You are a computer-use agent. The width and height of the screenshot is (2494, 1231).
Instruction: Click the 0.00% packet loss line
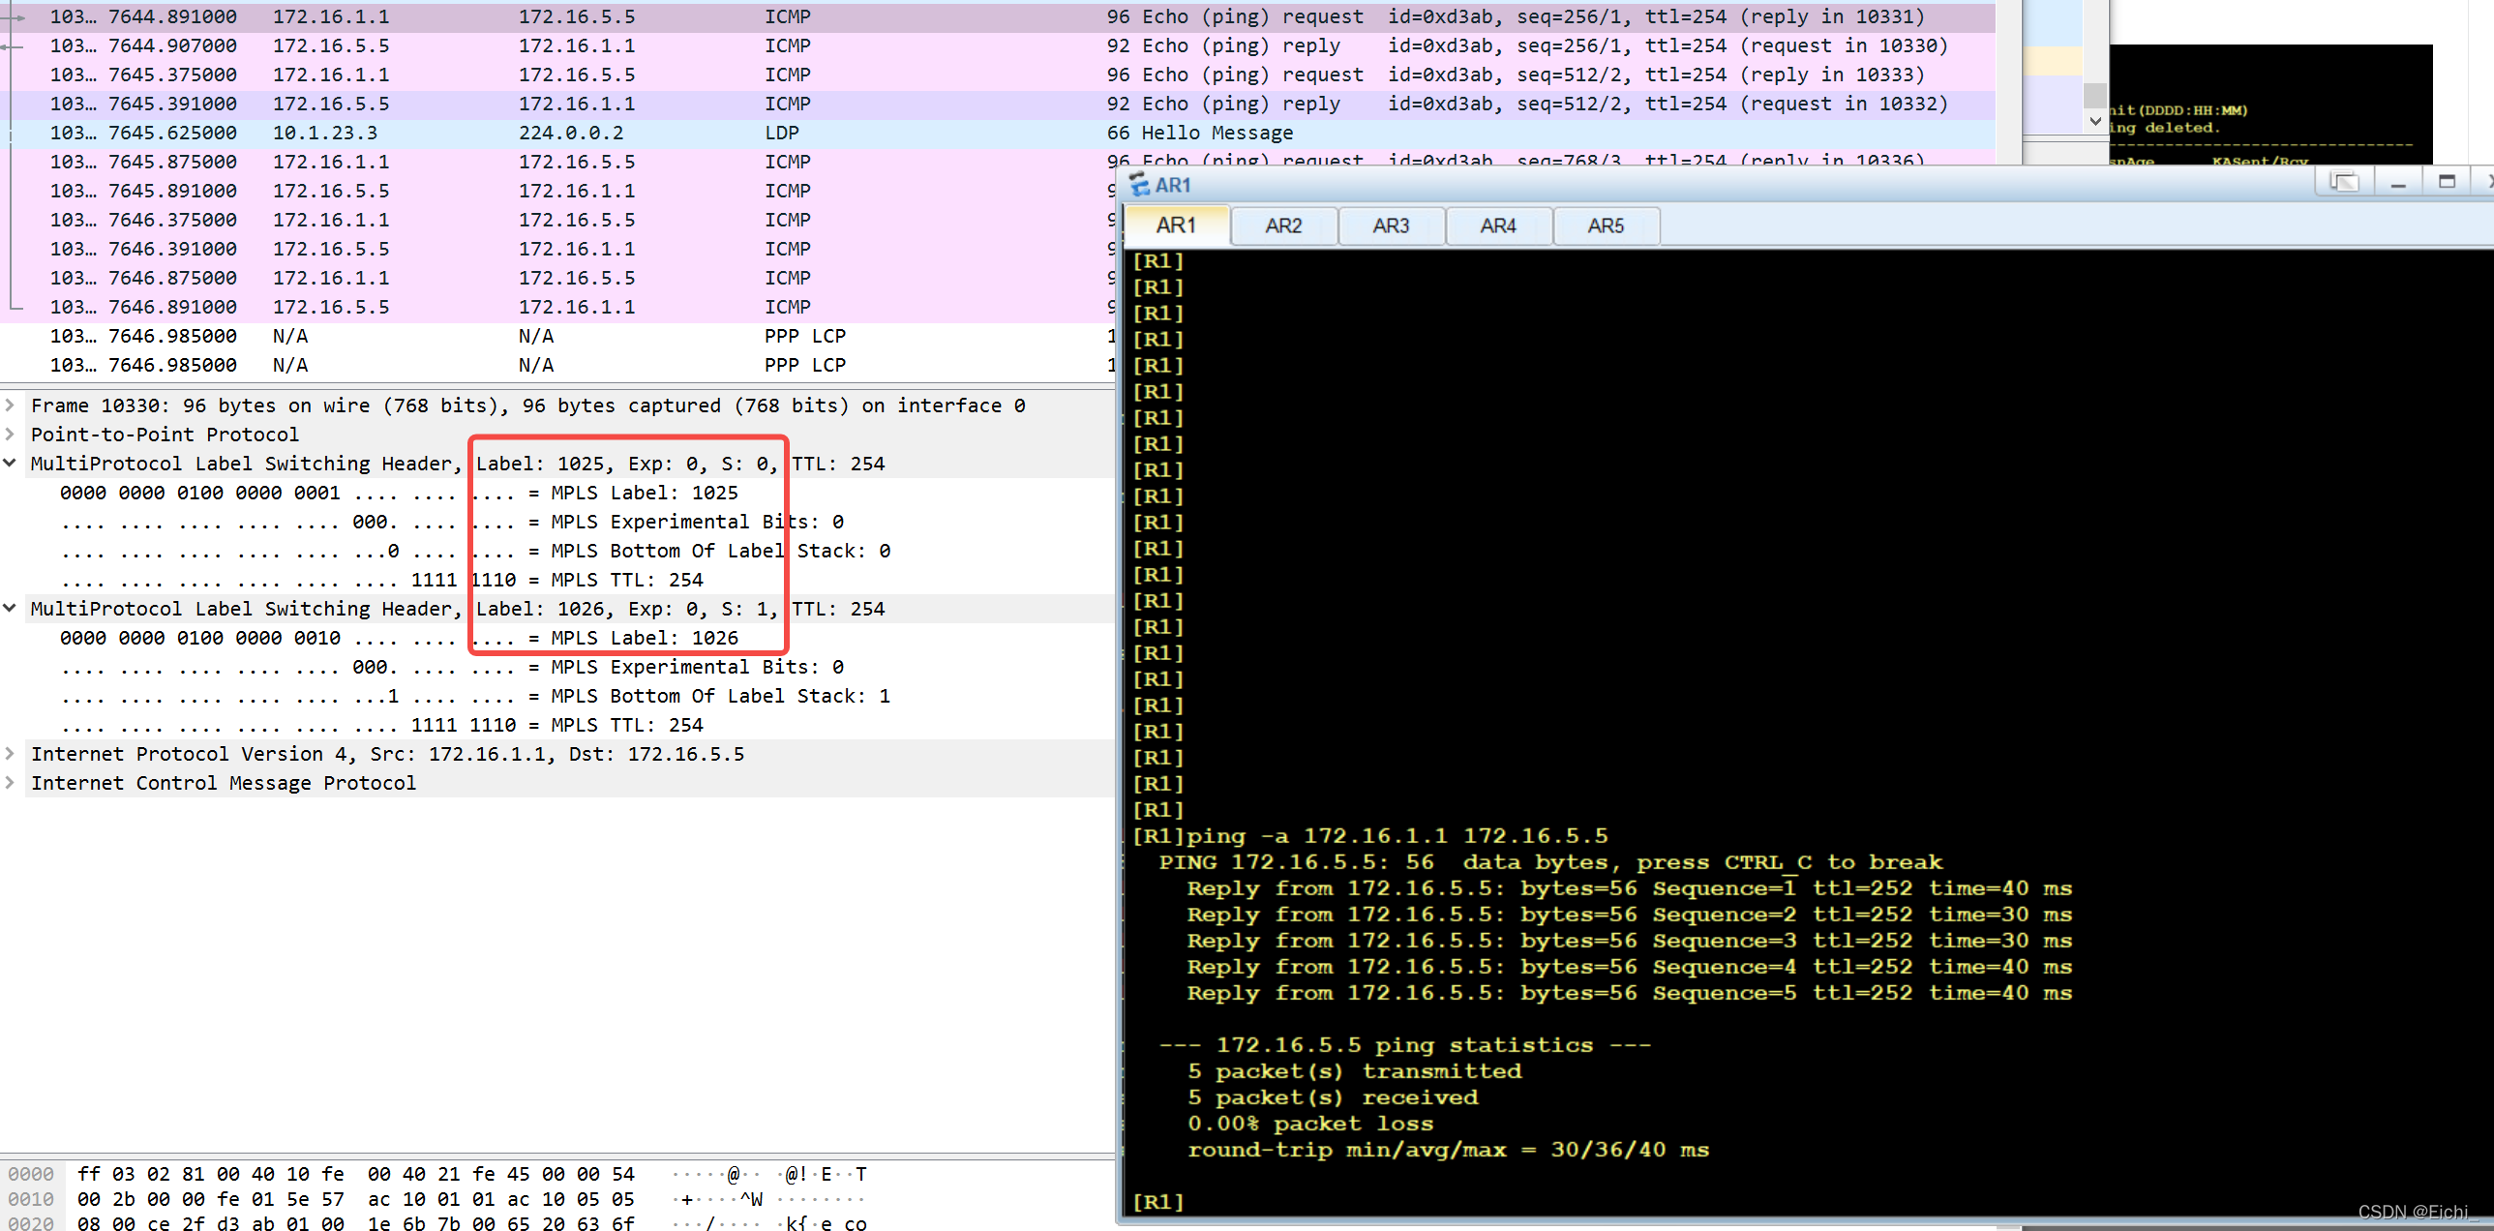tap(1311, 1124)
